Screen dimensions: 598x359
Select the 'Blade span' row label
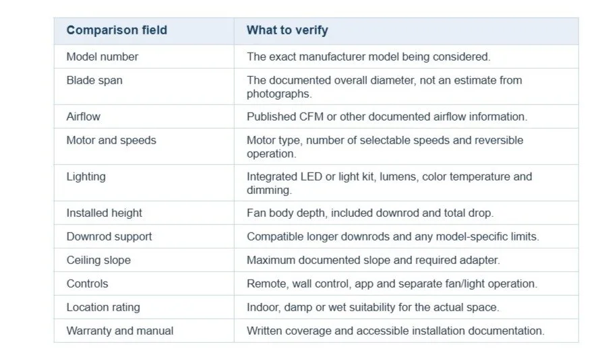(x=144, y=86)
